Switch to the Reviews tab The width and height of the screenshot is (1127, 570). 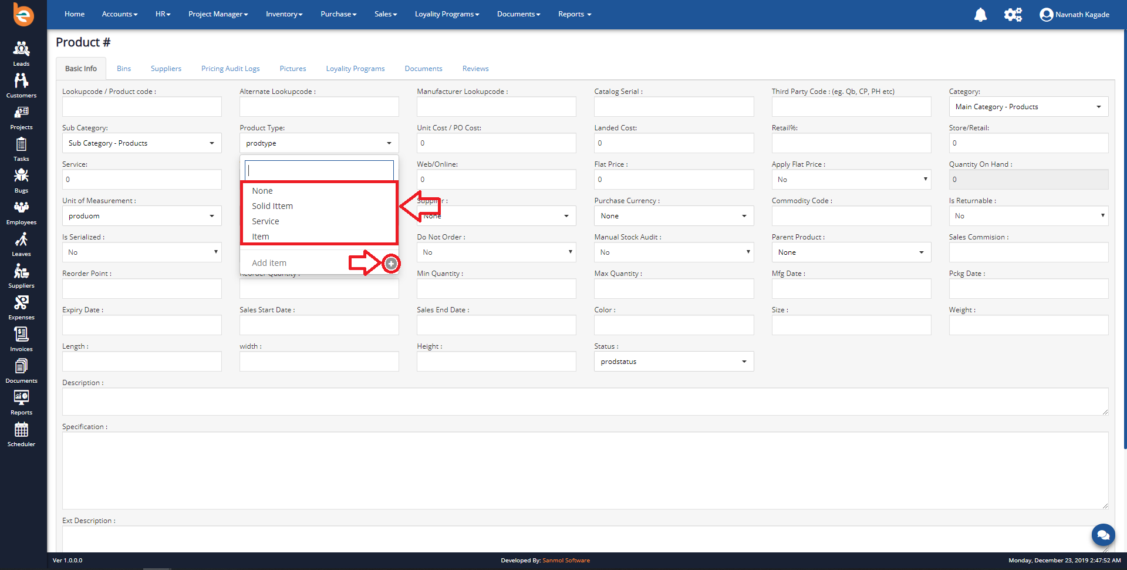(475, 69)
